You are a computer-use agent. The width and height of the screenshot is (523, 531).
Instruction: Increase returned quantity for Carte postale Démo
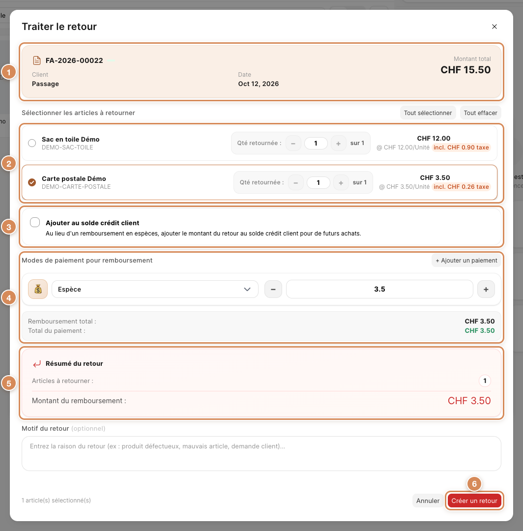[x=341, y=182]
